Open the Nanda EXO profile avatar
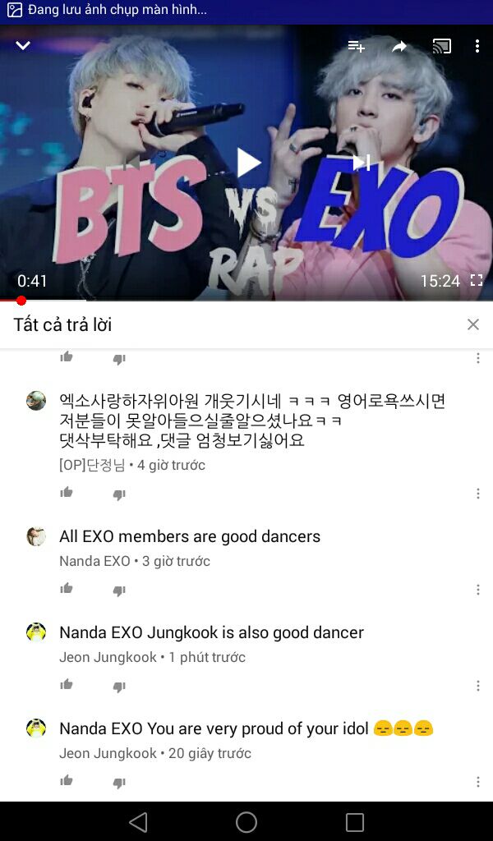This screenshot has width=493, height=841. coord(36,536)
